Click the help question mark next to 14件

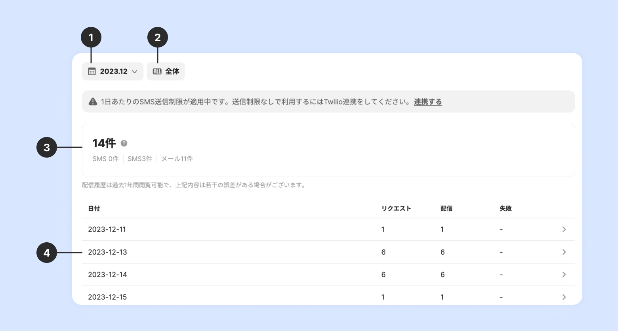coord(124,143)
